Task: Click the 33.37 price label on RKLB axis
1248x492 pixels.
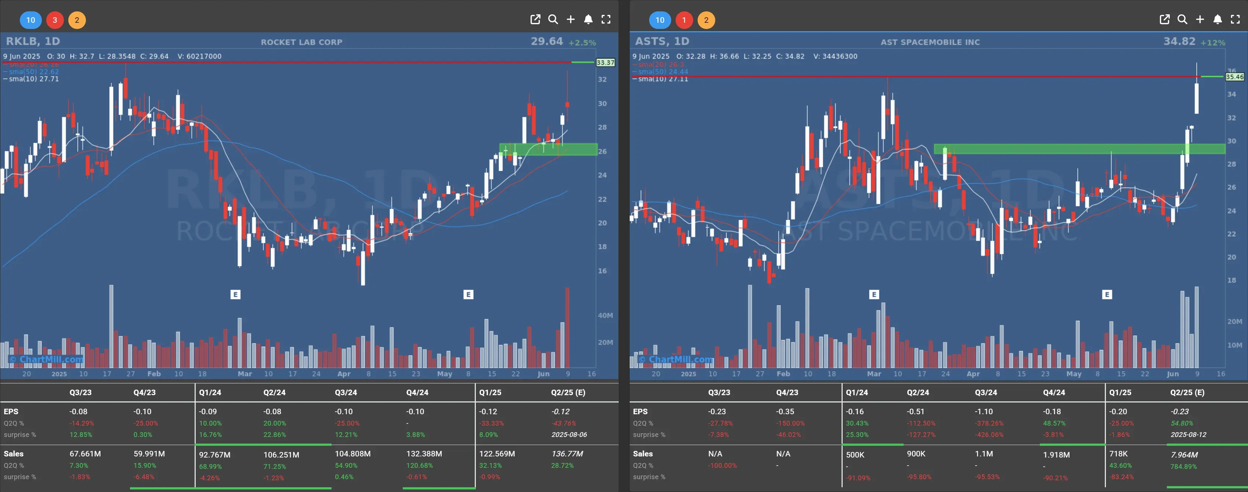Action: (x=605, y=62)
